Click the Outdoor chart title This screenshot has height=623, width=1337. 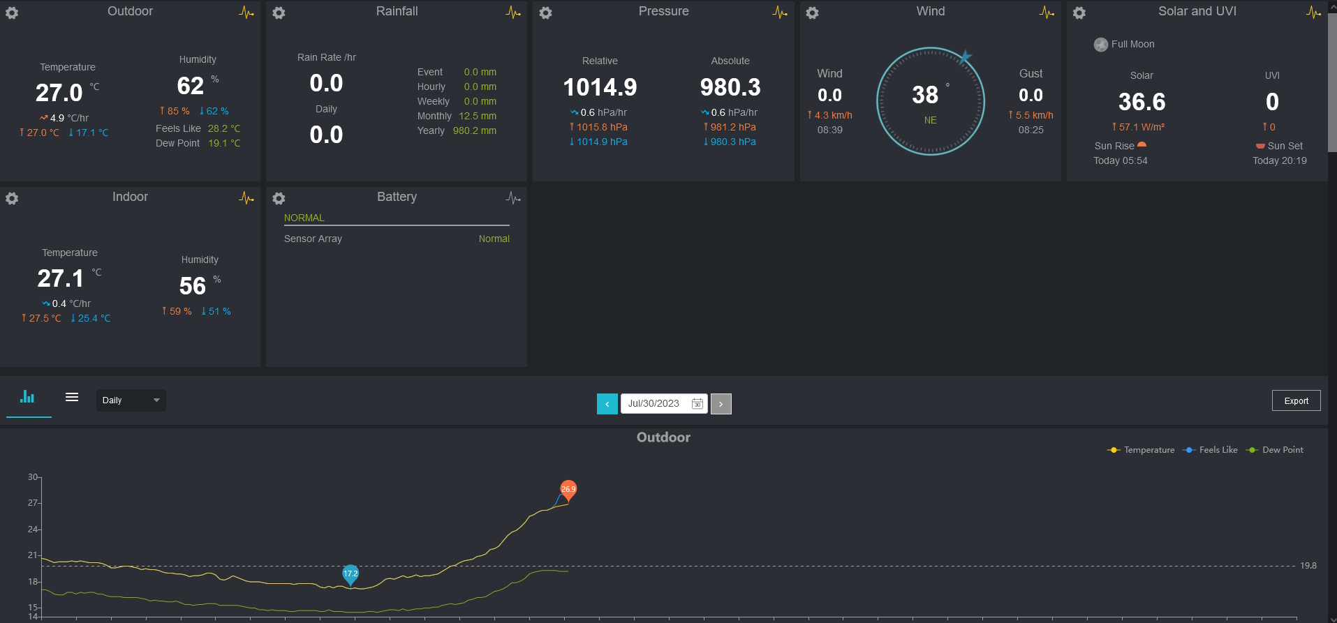click(663, 437)
